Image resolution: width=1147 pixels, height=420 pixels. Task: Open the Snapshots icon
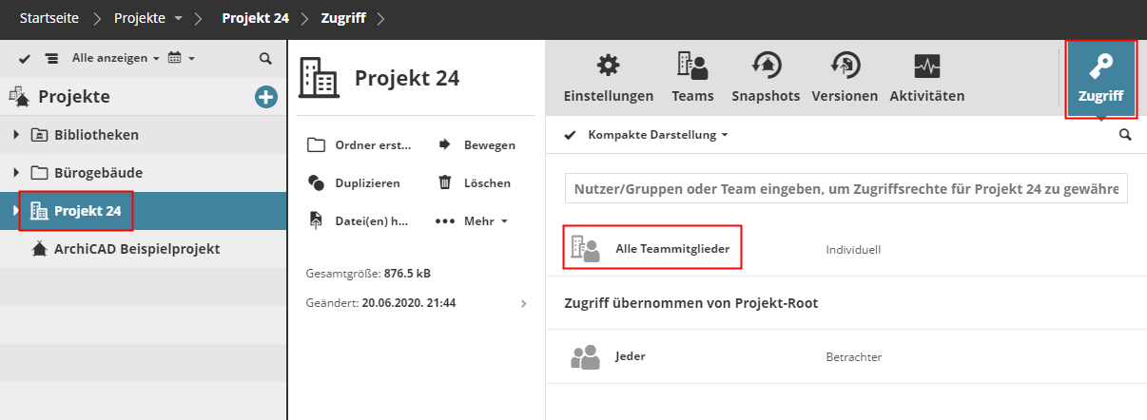(x=765, y=67)
